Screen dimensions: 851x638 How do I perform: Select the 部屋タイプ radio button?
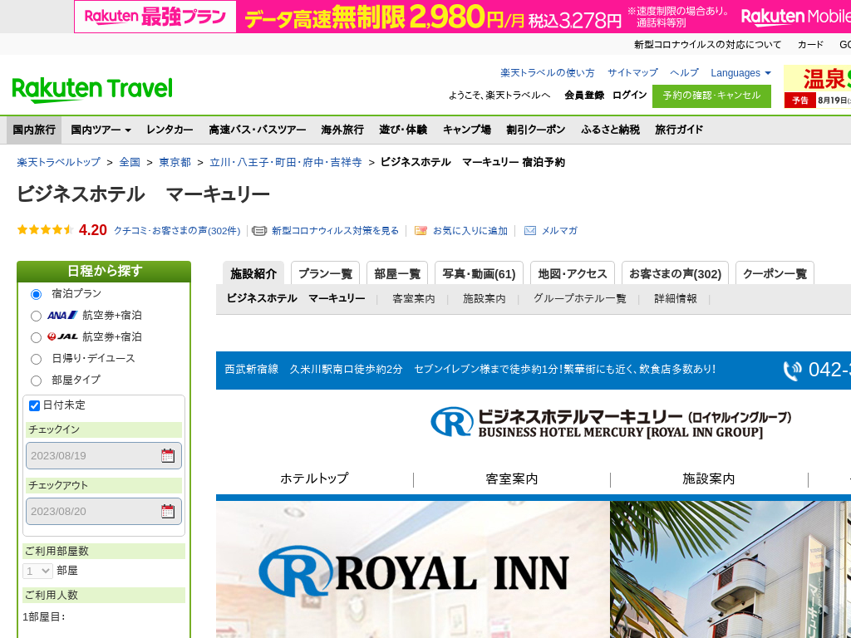[x=36, y=380]
